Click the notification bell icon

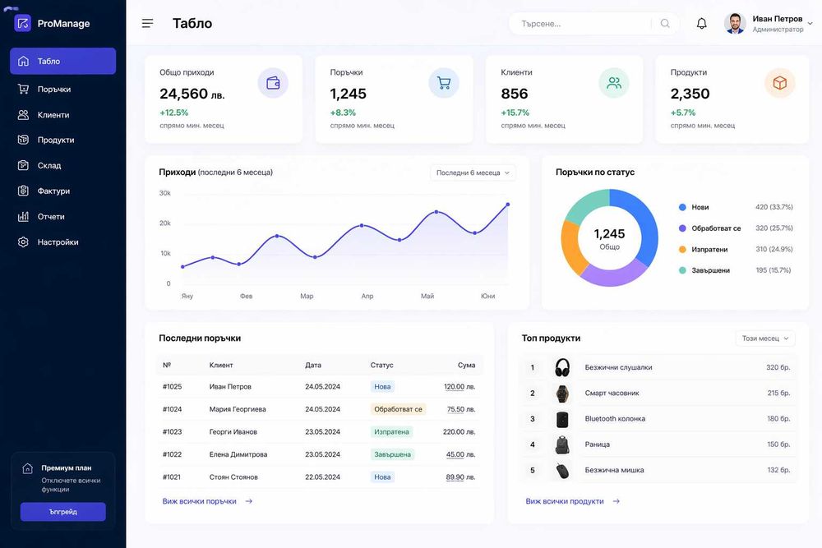[701, 24]
